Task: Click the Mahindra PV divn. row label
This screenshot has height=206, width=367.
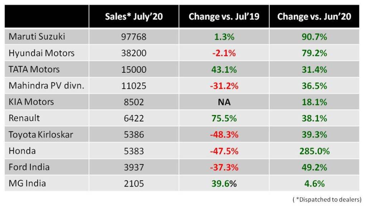Action: point(46,86)
